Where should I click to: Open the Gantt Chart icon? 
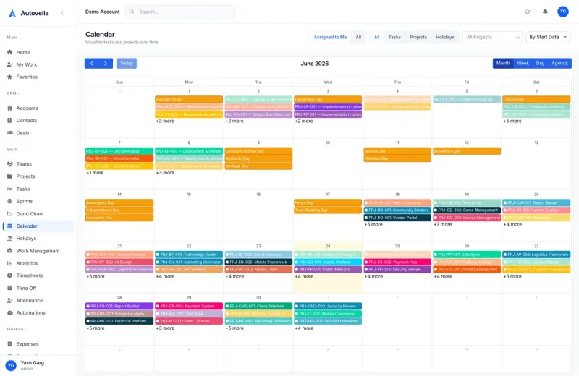[x=9, y=213]
